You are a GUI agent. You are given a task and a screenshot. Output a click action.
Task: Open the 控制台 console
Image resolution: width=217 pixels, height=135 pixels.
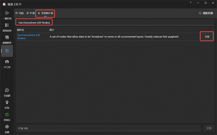click(x=7, y=116)
